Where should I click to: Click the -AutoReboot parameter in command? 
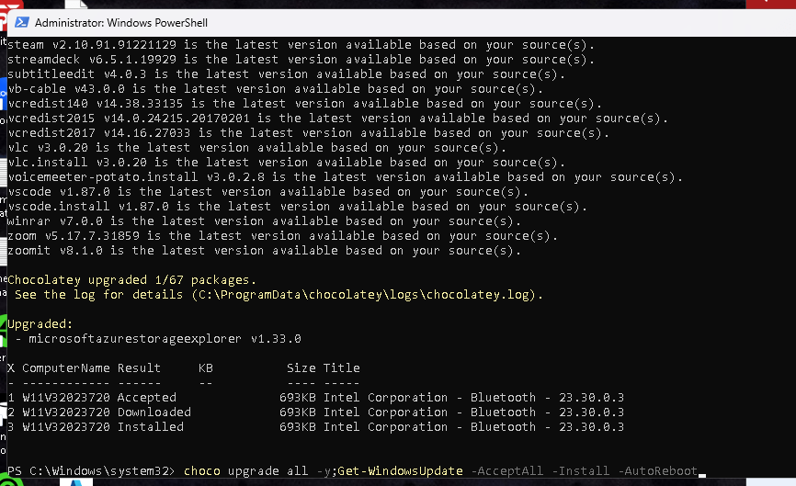point(657,471)
